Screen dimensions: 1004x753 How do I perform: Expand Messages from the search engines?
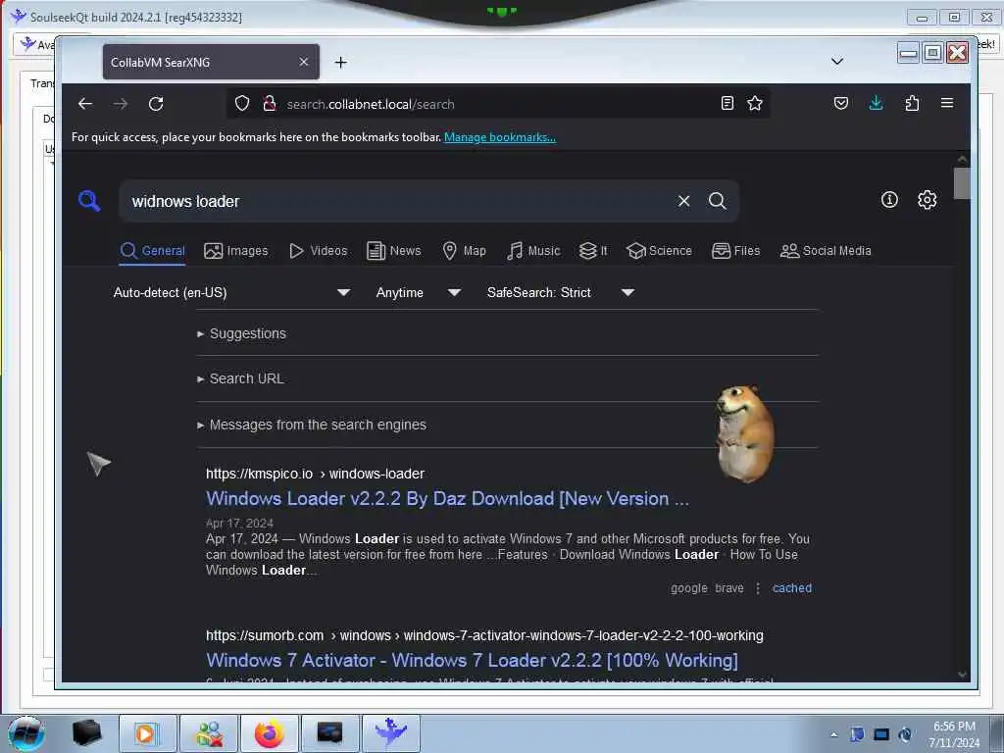pyautogui.click(x=312, y=426)
